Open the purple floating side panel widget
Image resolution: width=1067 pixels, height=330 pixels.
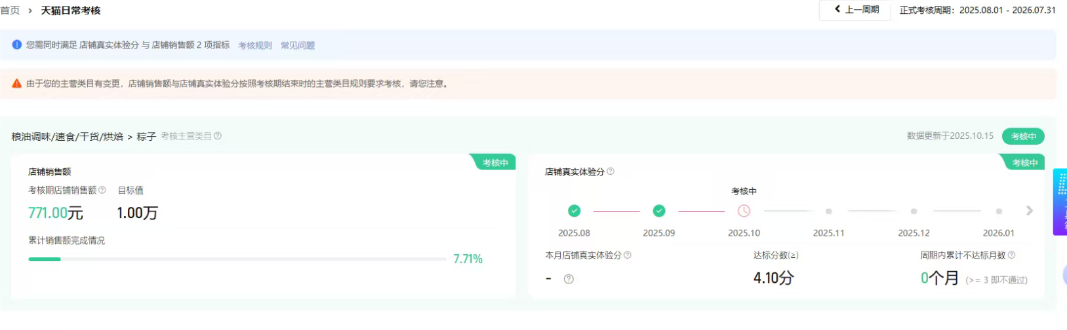1060,202
